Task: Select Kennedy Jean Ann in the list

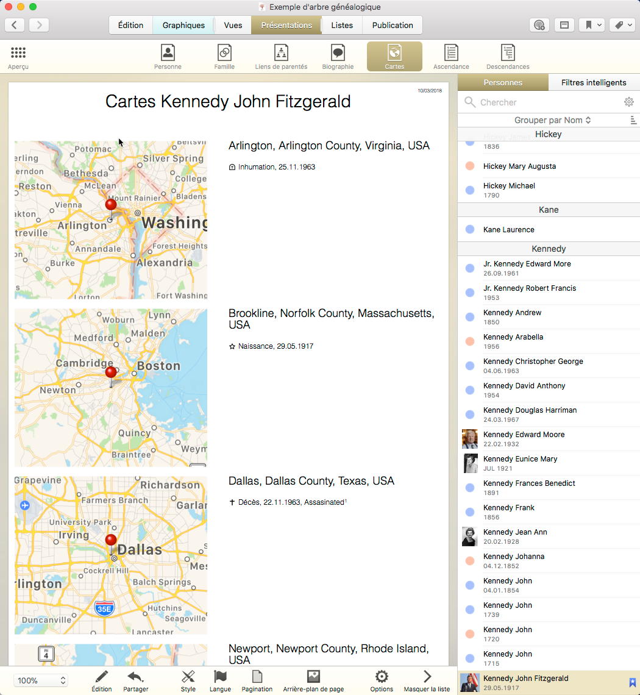Action: pyautogui.click(x=549, y=536)
